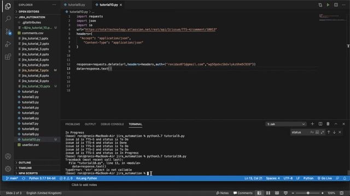
Task: Run Python file with the play icon
Action: coord(328,5)
